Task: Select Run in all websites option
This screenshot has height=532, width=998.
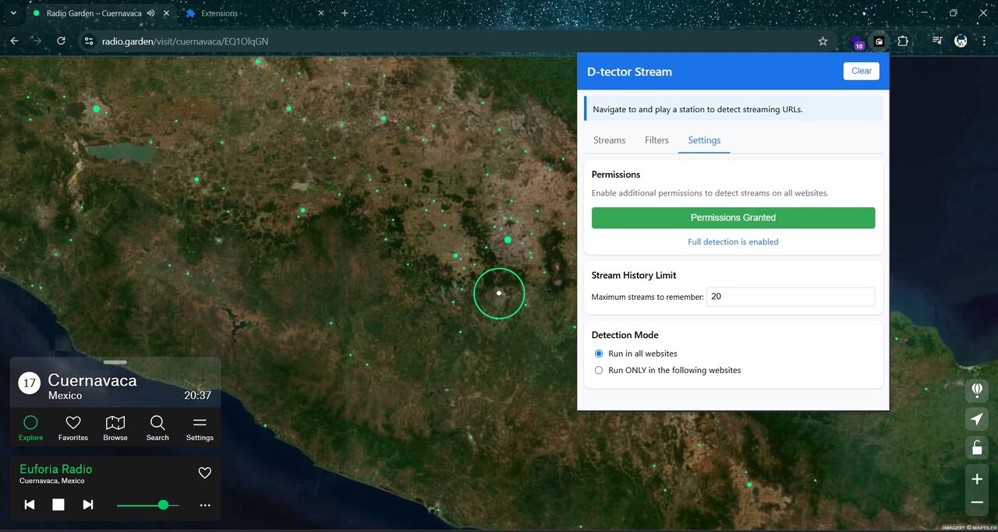Action: click(x=599, y=354)
